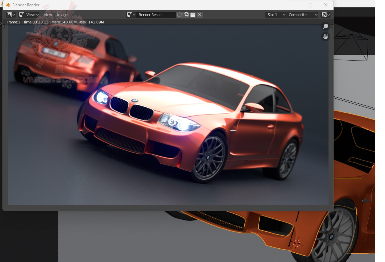Open the Image menu

click(x=62, y=15)
